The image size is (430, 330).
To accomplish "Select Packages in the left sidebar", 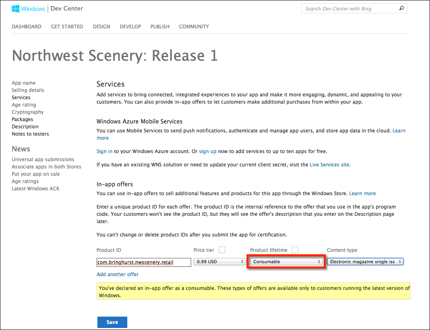I will 23,119.
